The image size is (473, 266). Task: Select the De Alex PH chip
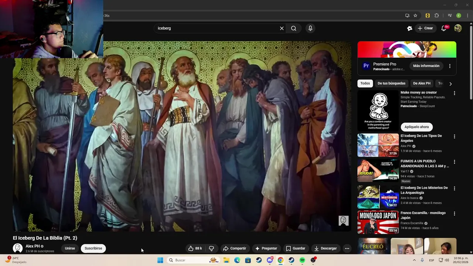click(422, 83)
